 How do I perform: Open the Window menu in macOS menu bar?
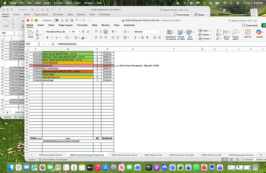(x=88, y=3)
